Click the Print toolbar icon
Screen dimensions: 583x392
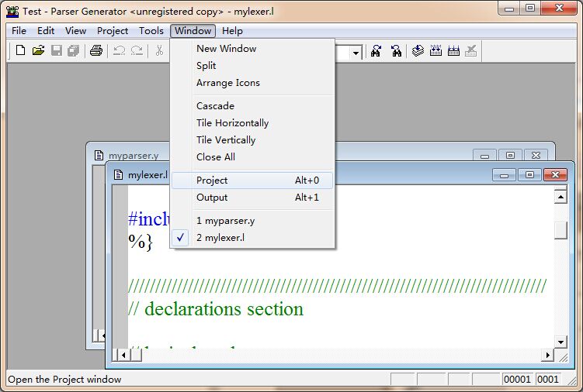point(96,50)
